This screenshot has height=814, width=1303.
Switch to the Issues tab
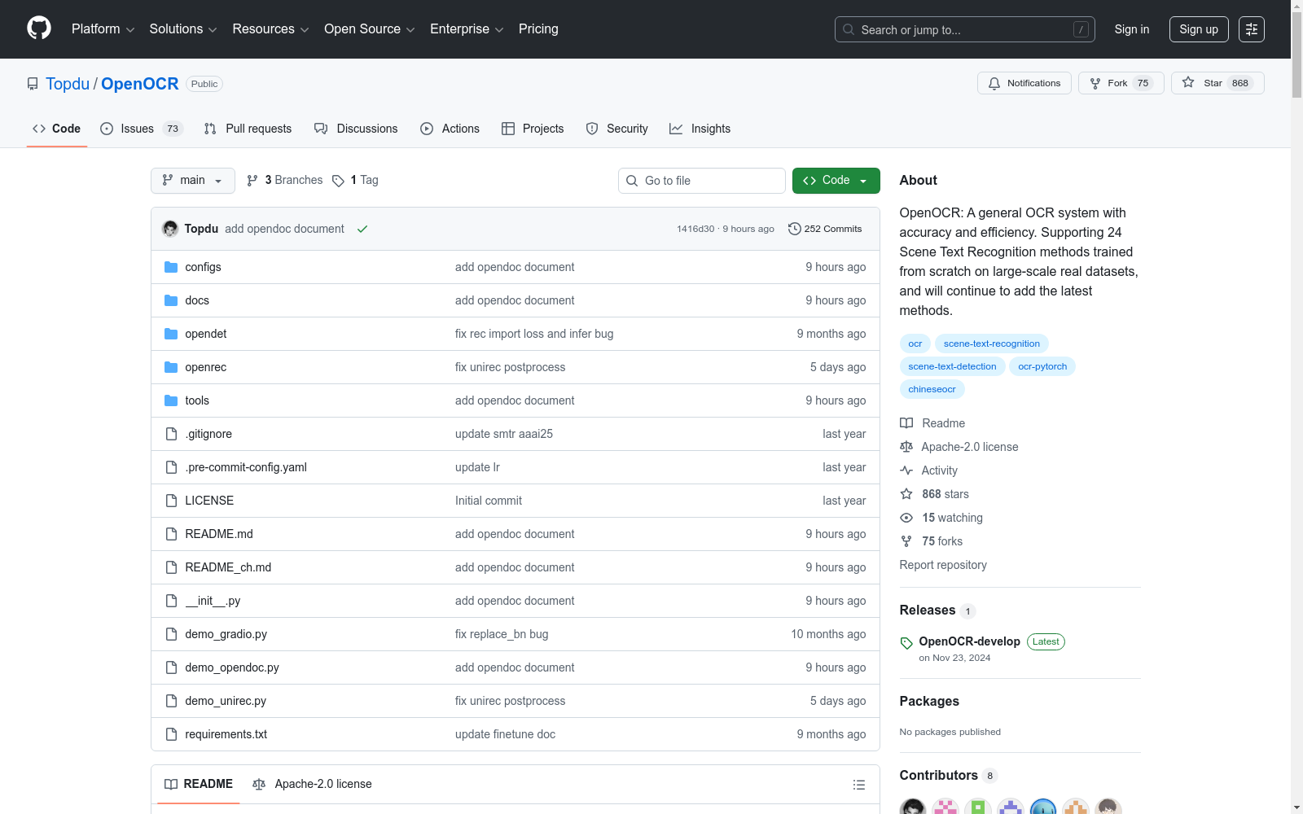[142, 129]
